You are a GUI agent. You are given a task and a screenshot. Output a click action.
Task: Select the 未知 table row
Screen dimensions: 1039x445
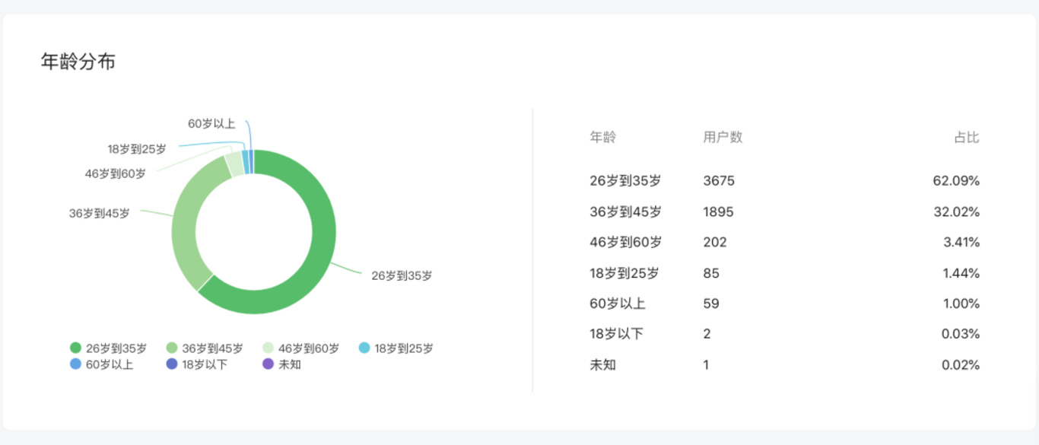point(784,365)
